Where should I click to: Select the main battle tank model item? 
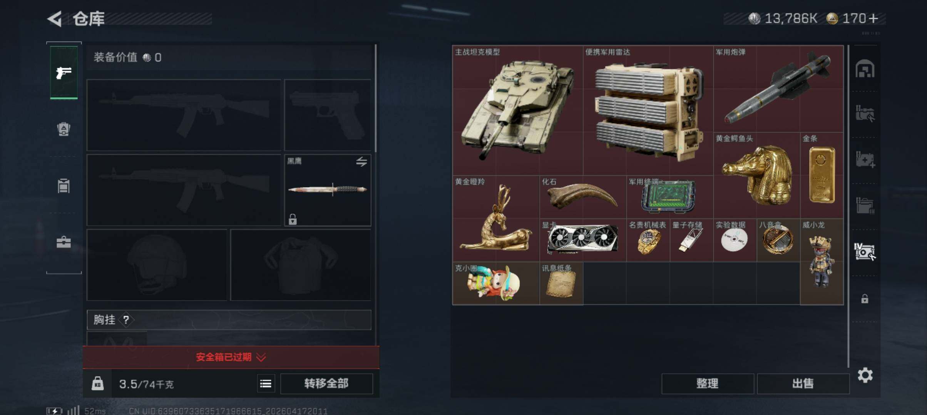coord(517,111)
